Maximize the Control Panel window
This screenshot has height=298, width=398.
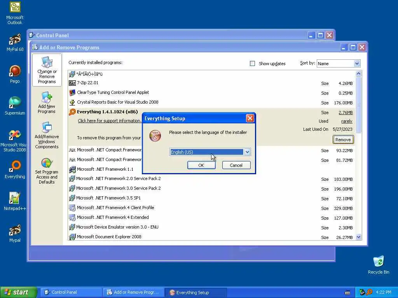pos(320,35)
